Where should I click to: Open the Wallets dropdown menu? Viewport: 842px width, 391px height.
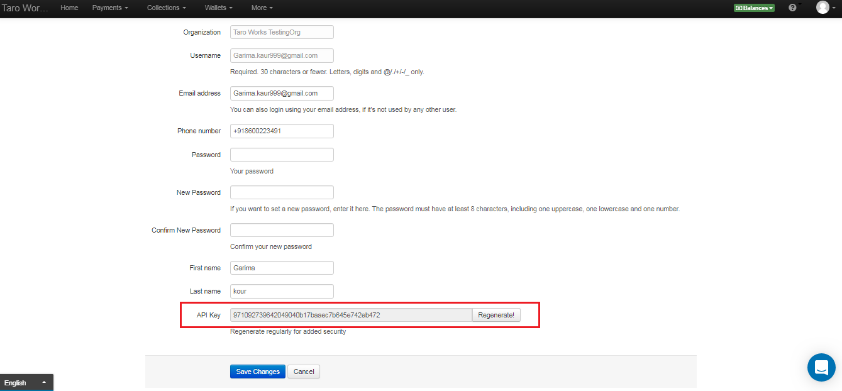click(219, 8)
